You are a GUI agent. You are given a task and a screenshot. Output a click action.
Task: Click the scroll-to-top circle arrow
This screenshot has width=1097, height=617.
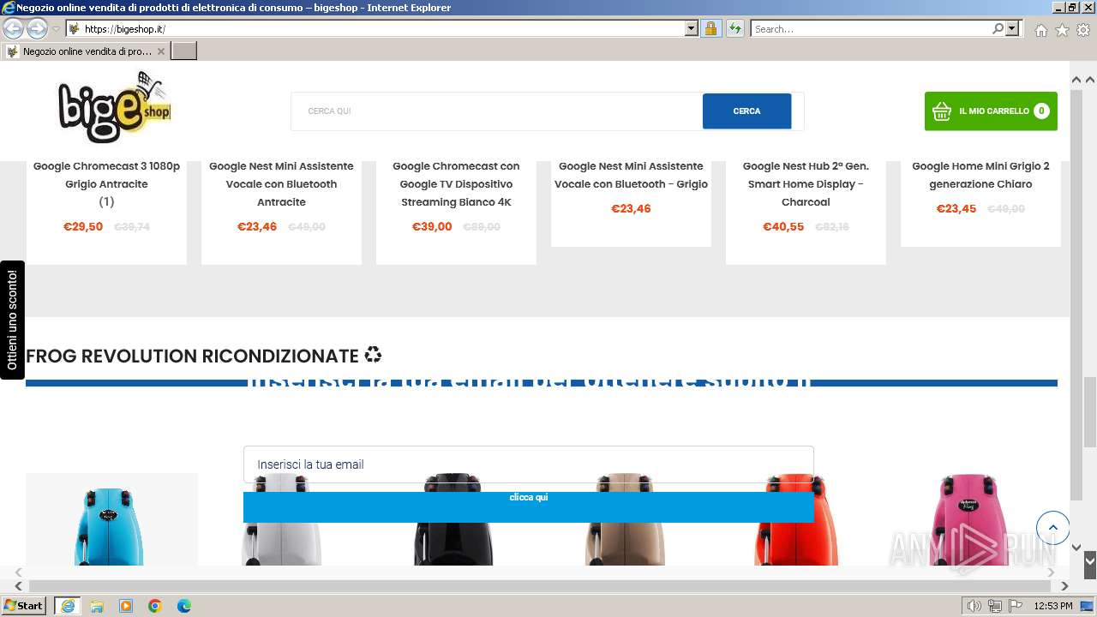click(x=1053, y=528)
